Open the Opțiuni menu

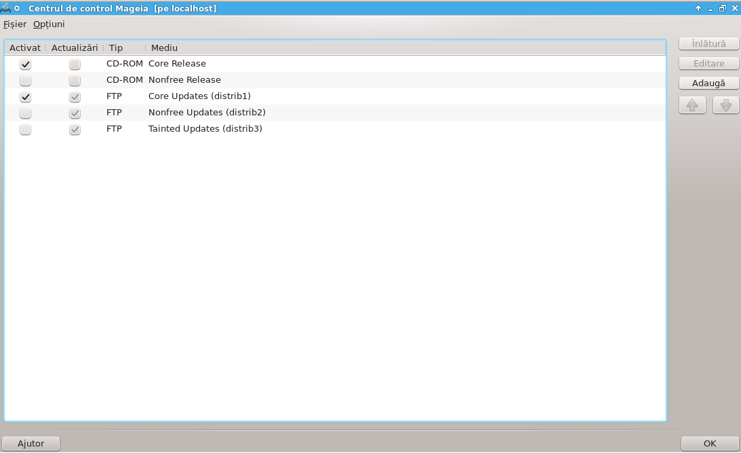coord(49,24)
